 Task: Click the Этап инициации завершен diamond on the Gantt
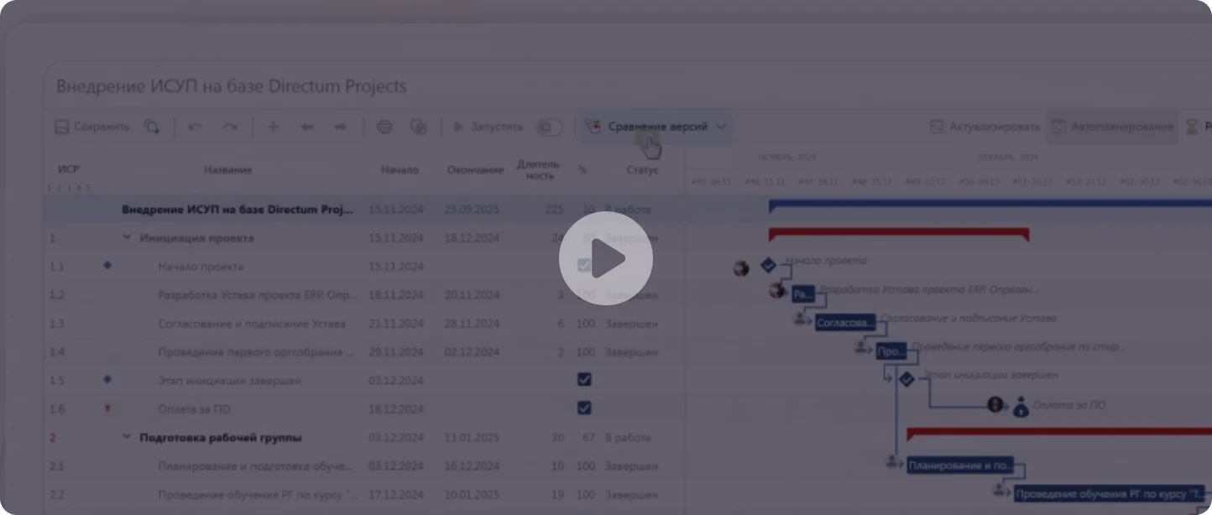906,379
